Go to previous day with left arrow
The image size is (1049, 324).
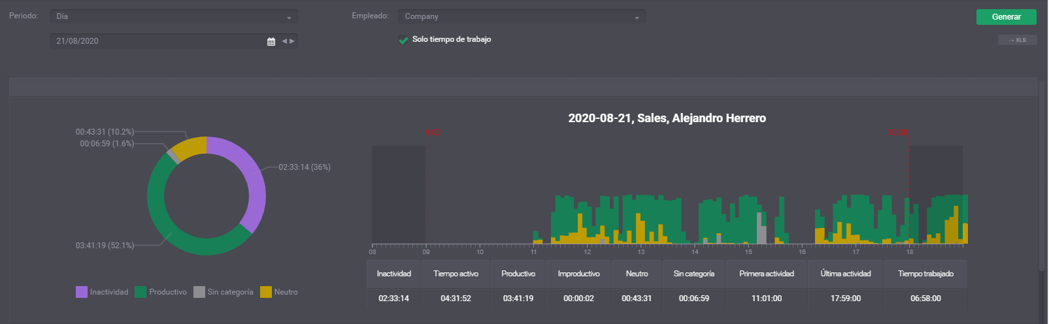[284, 41]
